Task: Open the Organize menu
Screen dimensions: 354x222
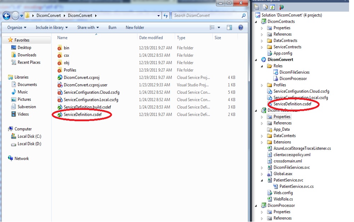Action: 17,27
